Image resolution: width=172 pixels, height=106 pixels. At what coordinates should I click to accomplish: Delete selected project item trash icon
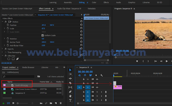61,103
